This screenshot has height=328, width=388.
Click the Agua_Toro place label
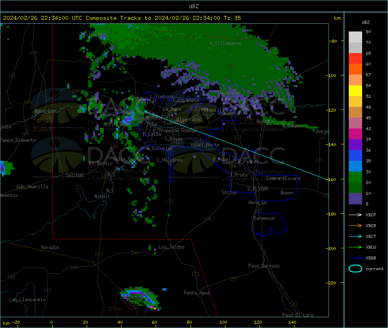coord(46,111)
